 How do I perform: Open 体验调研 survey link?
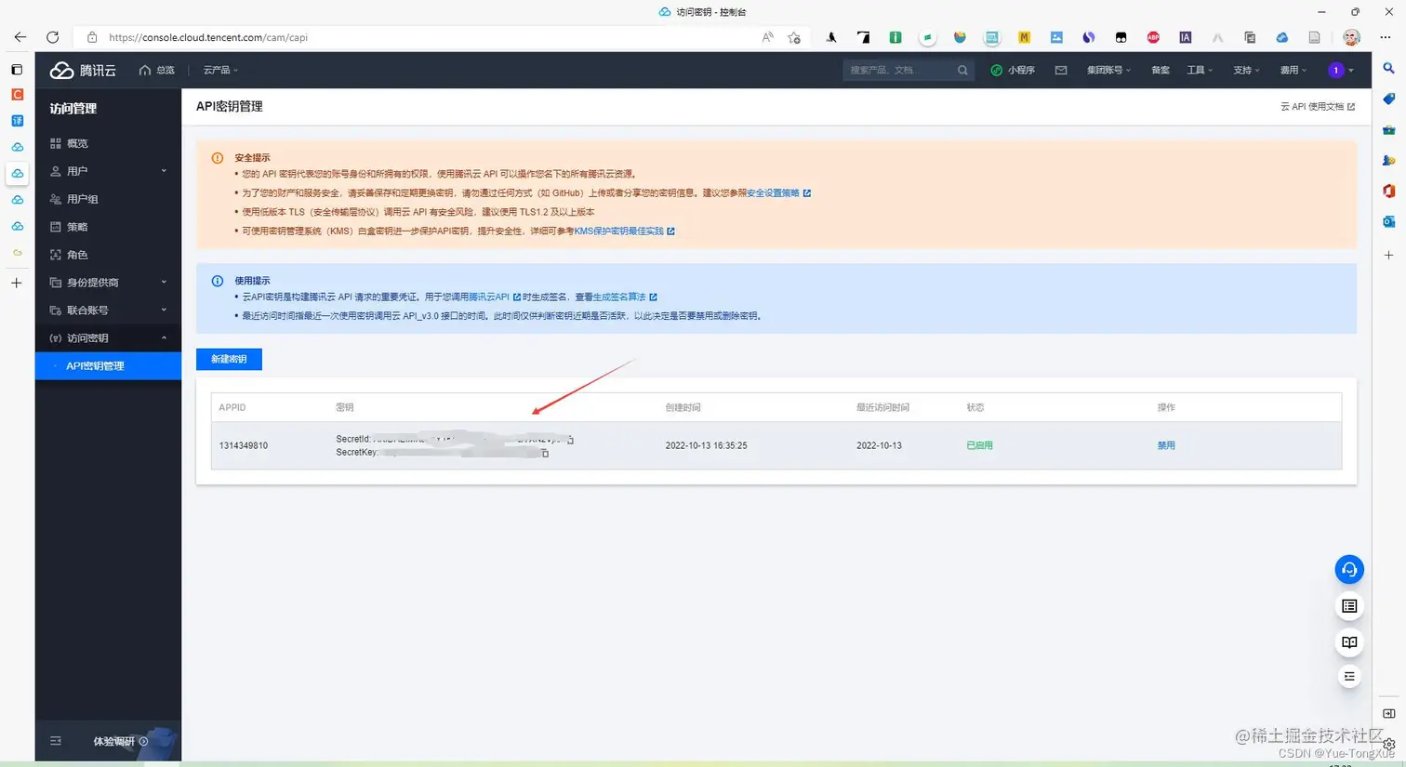(x=120, y=742)
